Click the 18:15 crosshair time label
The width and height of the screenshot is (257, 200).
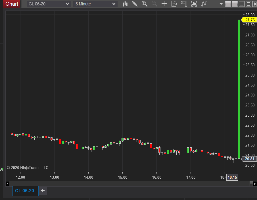pos(232,177)
